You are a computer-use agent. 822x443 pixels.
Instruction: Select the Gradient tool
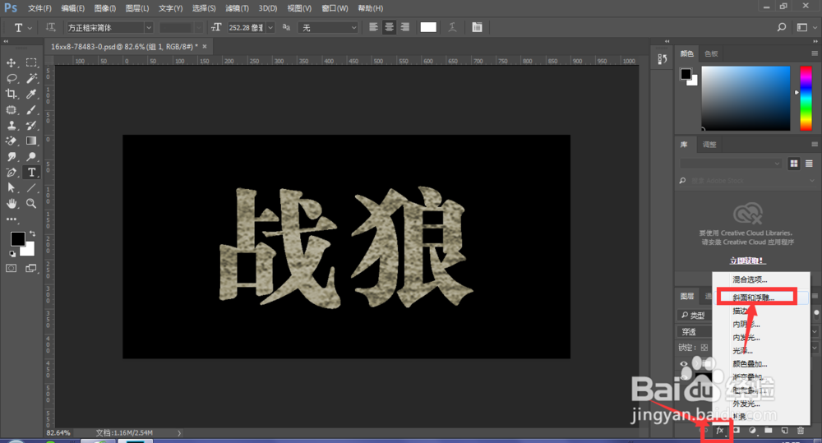(31, 141)
